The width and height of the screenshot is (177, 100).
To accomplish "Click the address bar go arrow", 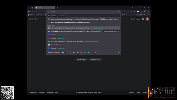I will pyautogui.click(x=119, y=12).
